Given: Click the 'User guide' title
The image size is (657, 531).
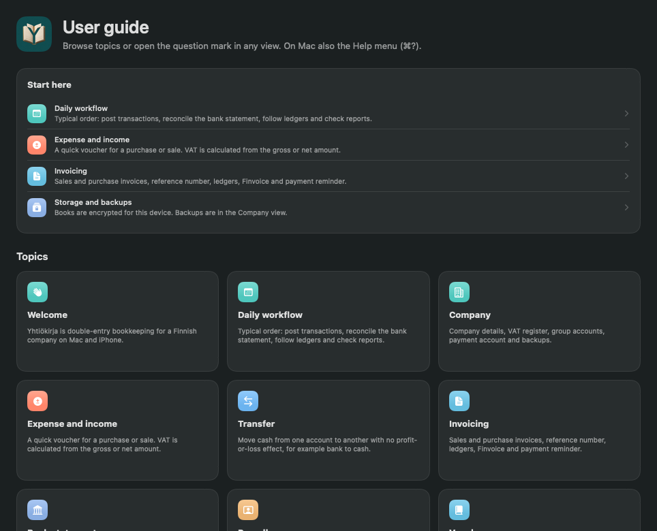Looking at the screenshot, I should pyautogui.click(x=106, y=28).
